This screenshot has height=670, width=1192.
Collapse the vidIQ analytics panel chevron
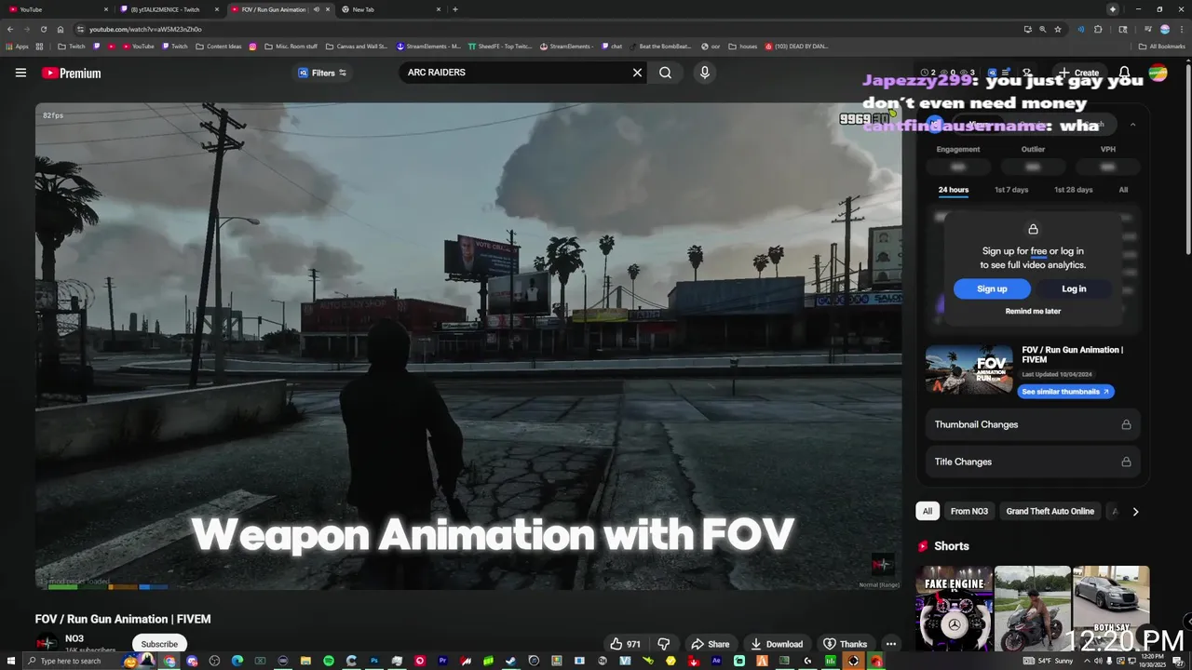1132,125
